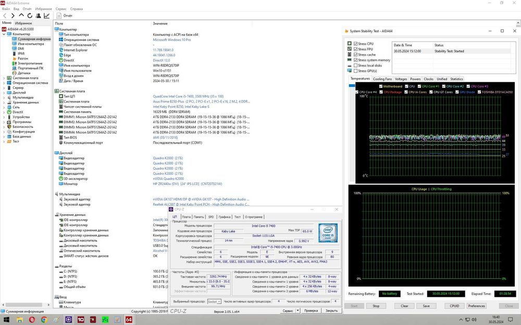This screenshot has width=521, height=325.
Task: Click the Отчёт report toolbar button
Action: (65, 16)
